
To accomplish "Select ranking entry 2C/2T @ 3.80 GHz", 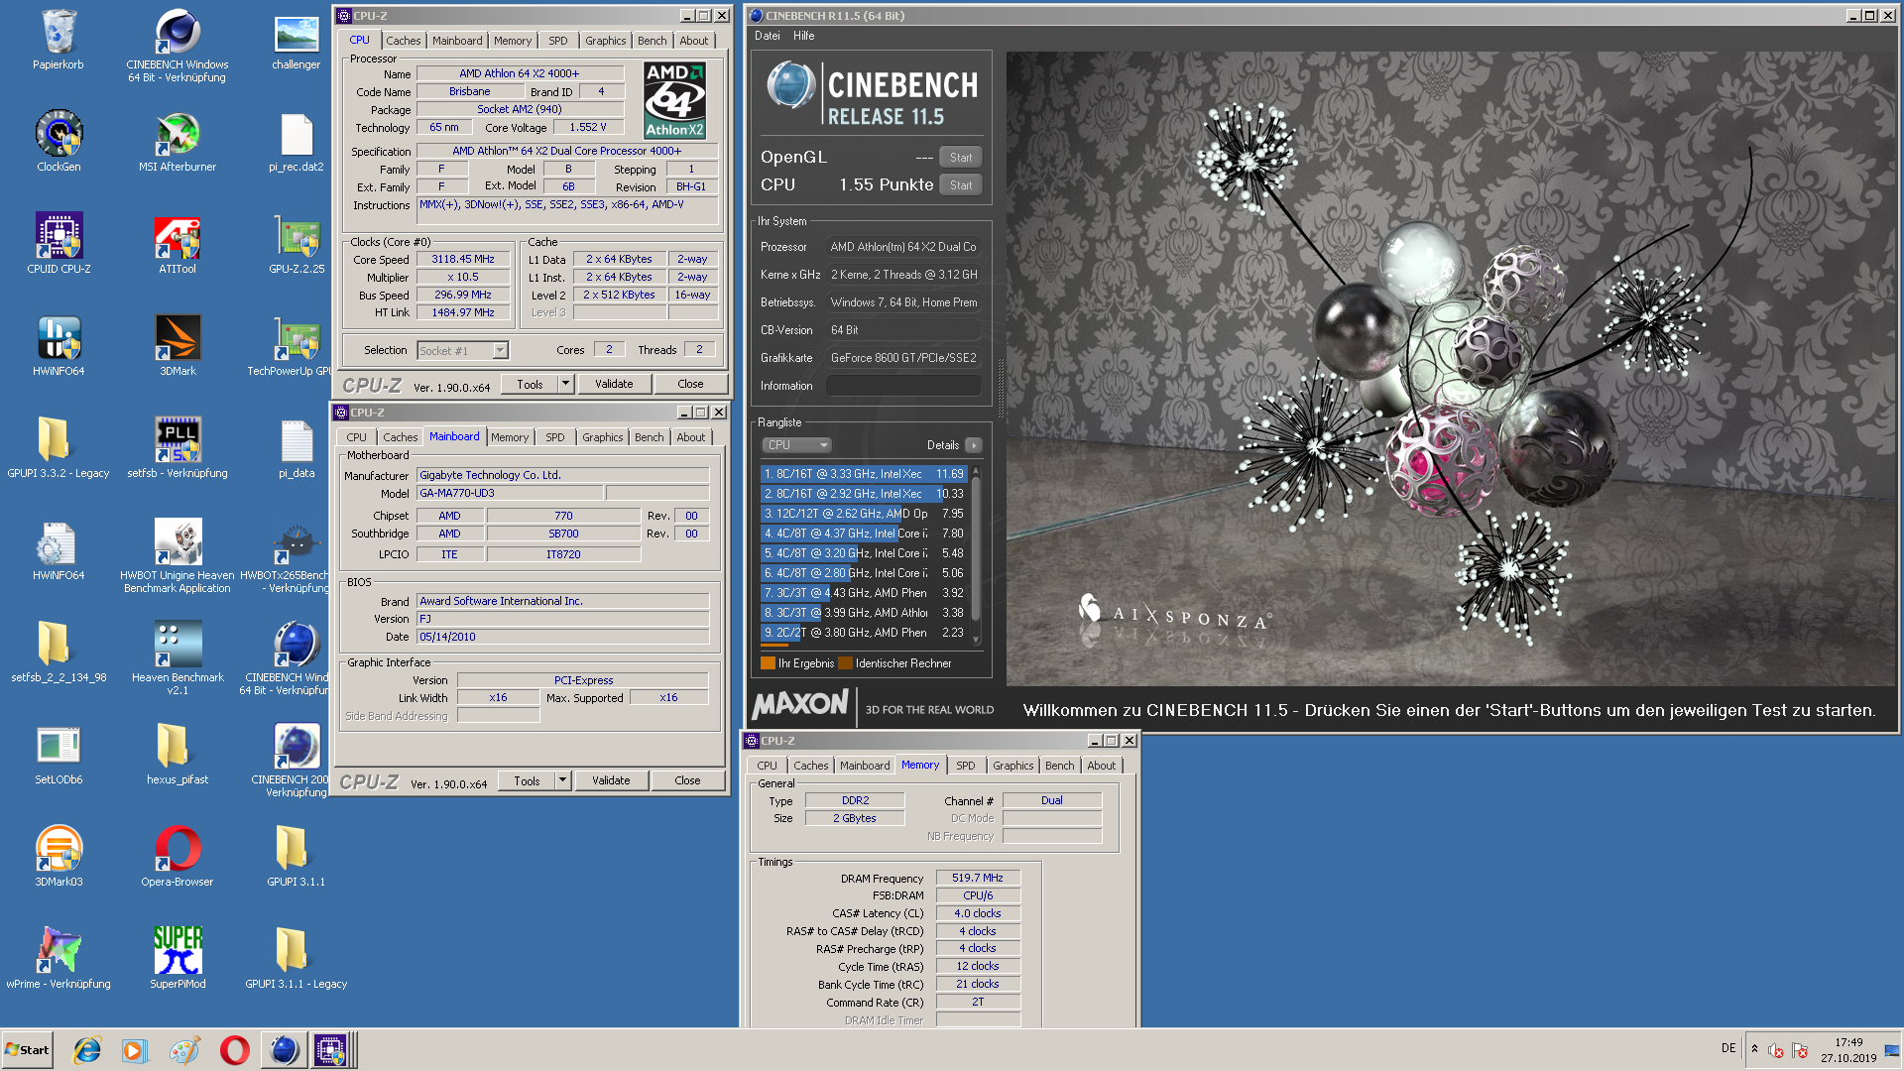I will [x=864, y=633].
